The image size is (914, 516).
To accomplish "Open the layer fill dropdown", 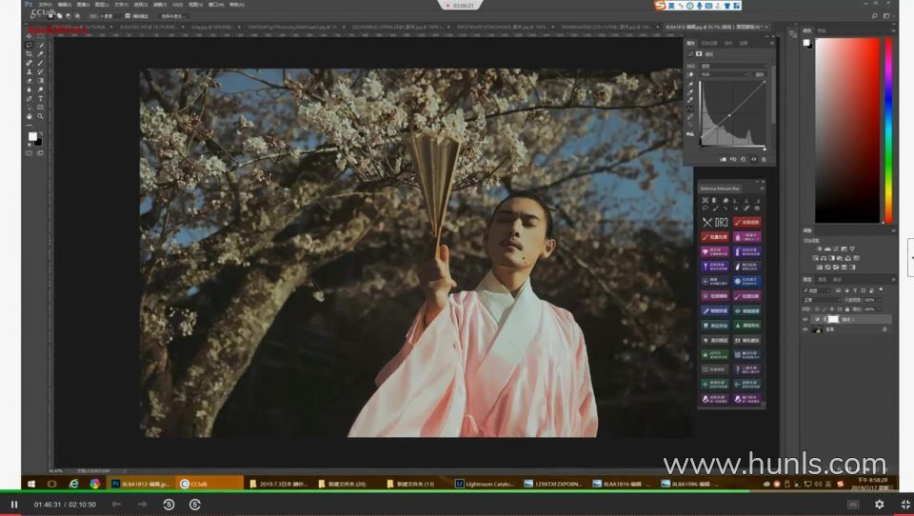I will click(x=880, y=309).
